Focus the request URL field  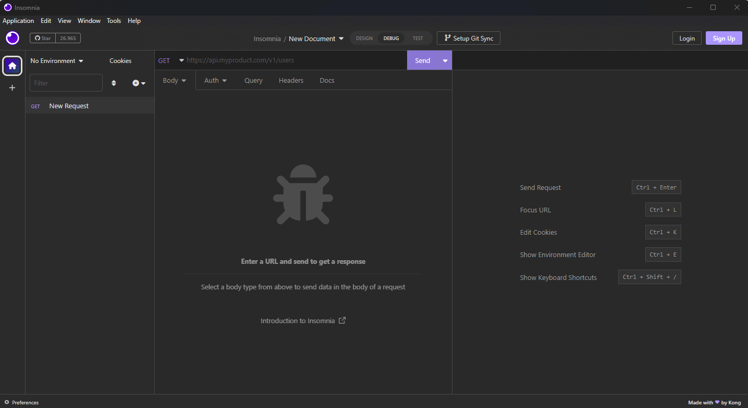coord(296,60)
